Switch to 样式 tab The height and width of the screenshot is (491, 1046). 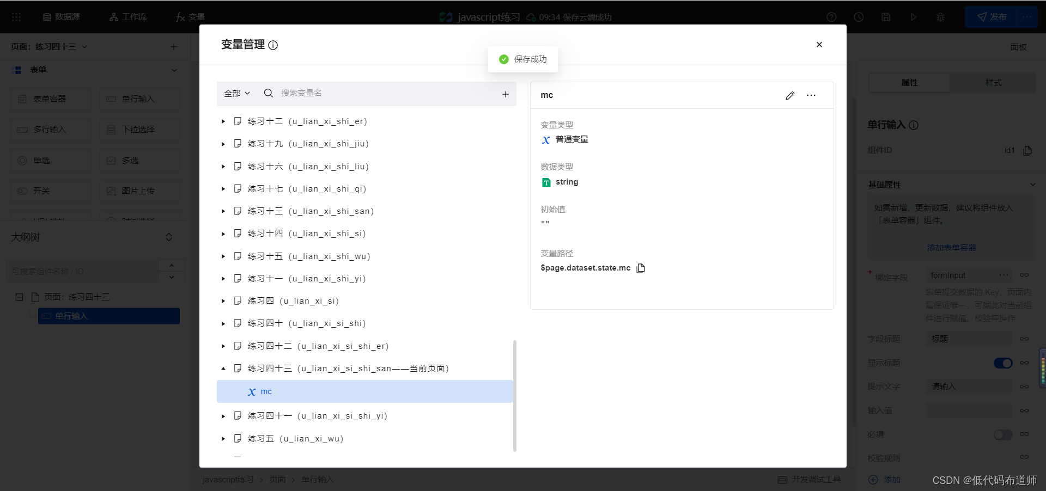(993, 83)
